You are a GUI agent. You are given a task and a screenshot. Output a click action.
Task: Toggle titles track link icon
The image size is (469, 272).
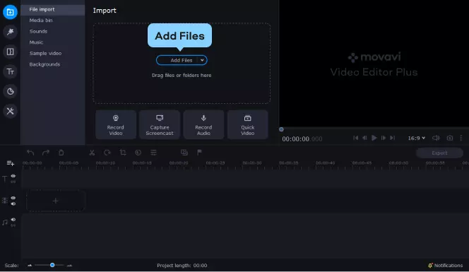[x=13, y=182]
